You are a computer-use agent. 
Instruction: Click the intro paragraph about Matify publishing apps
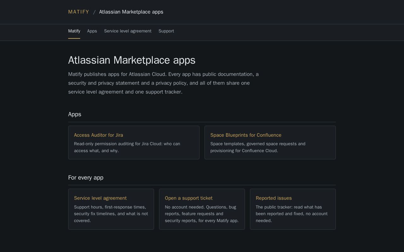[x=163, y=83]
